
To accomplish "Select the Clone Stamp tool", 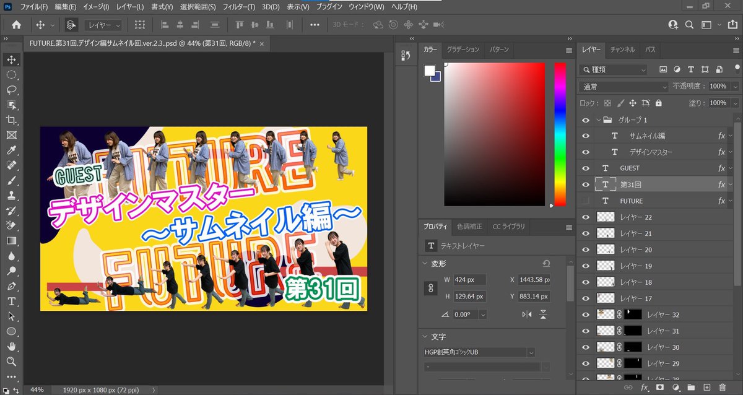I will click(12, 195).
